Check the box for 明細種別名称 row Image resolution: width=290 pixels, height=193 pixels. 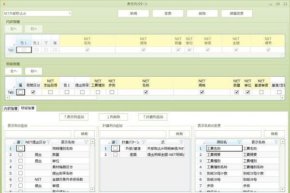tap(20, 148)
